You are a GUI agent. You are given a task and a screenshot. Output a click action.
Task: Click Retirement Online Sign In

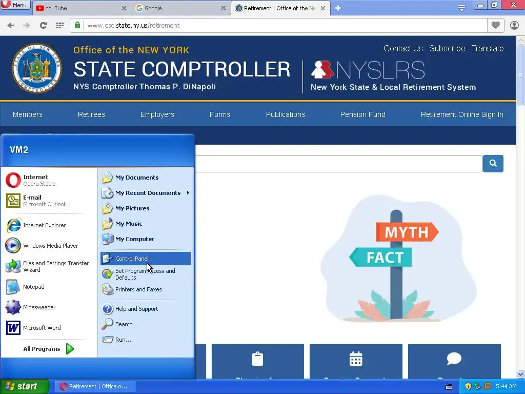[x=462, y=114]
